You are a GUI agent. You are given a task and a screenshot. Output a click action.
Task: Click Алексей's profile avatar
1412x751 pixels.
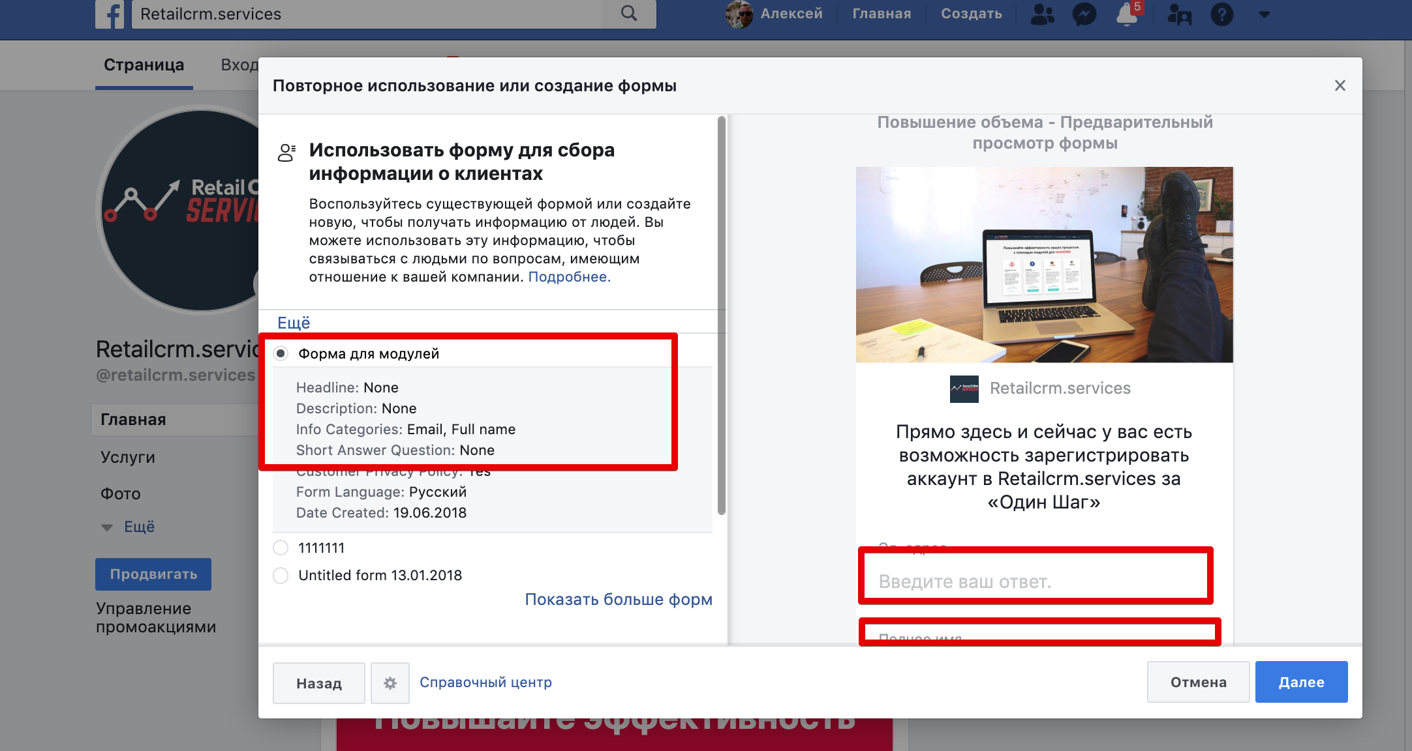click(x=739, y=14)
